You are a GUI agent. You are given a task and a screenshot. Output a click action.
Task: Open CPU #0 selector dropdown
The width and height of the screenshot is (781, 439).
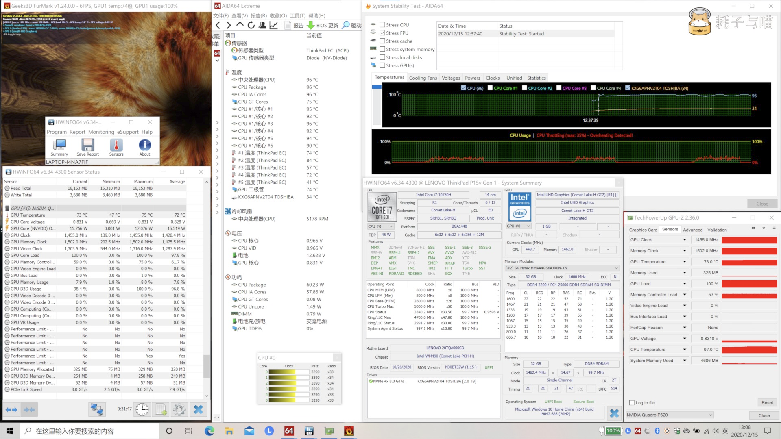coord(381,226)
